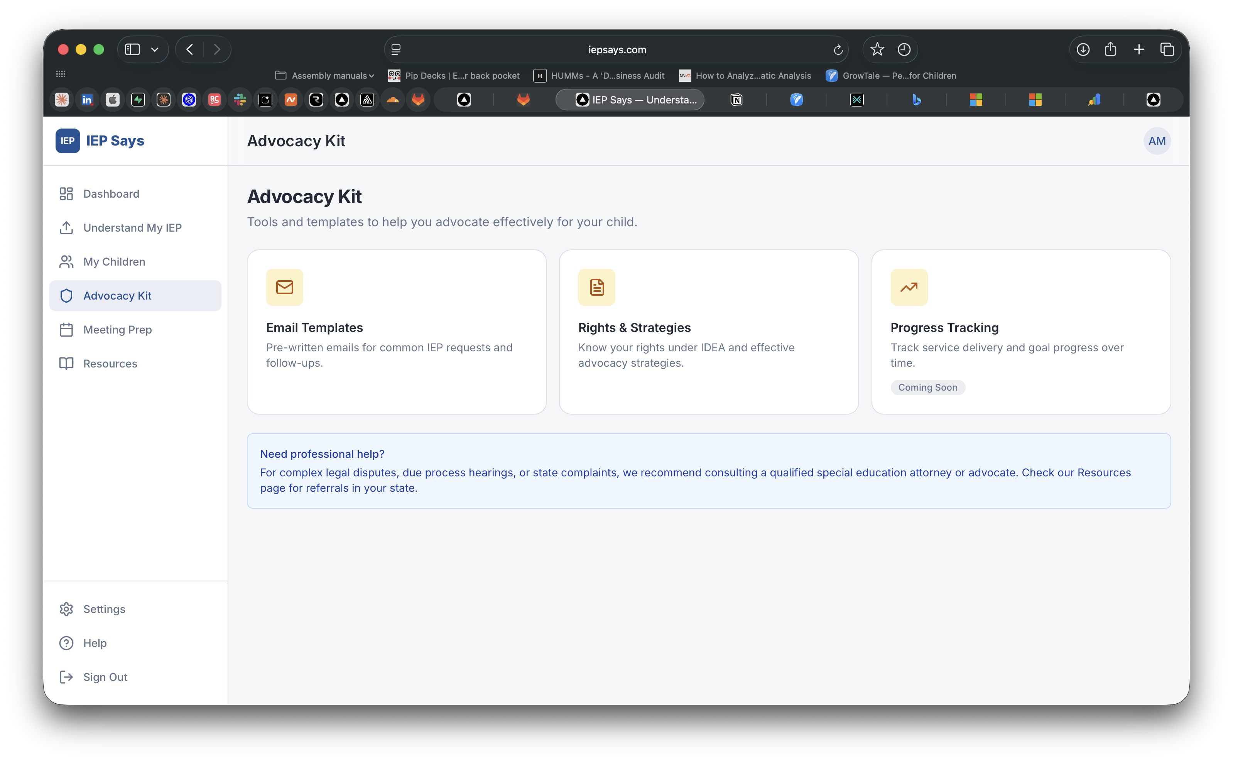Reload the page with refresh icon
1233x762 pixels.
(838, 49)
